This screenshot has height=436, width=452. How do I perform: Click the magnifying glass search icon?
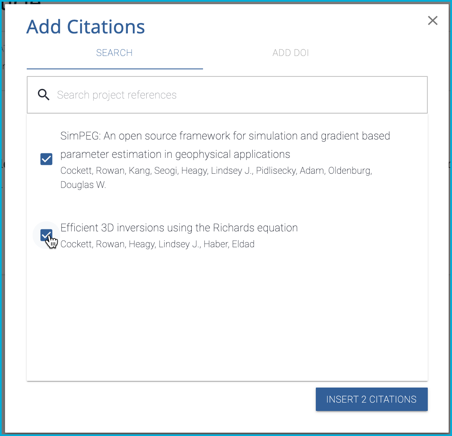pos(43,95)
